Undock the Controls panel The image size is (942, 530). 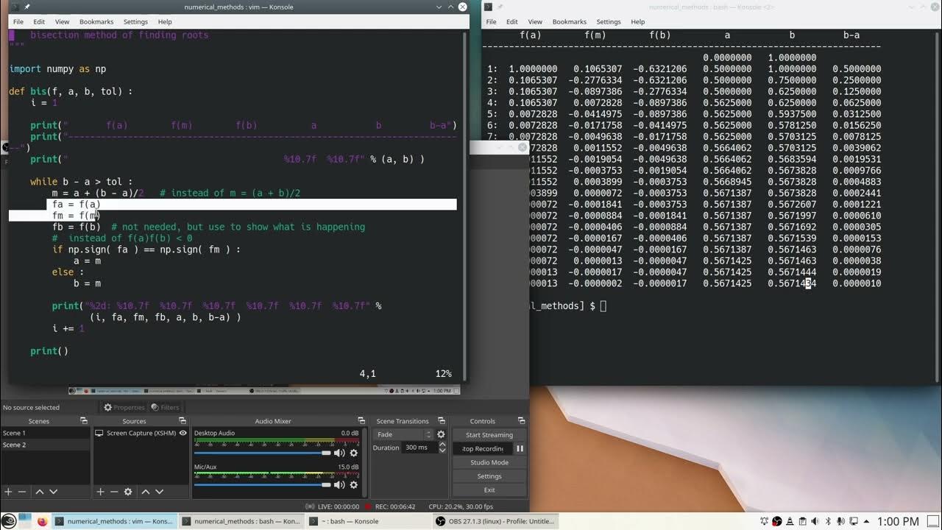click(x=521, y=421)
